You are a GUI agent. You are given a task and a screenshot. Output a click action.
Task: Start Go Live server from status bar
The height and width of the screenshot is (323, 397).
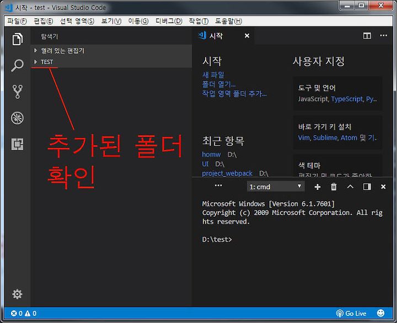click(351, 314)
